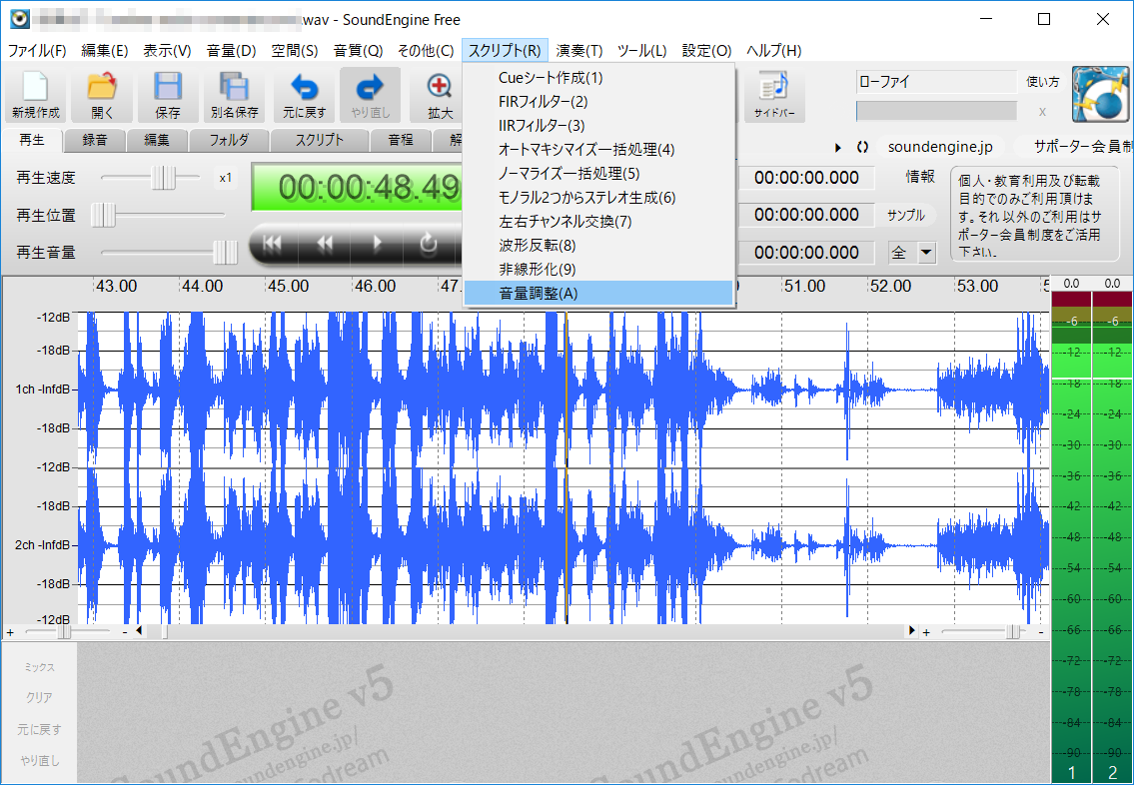Open the 音量(D) menu

(x=230, y=50)
